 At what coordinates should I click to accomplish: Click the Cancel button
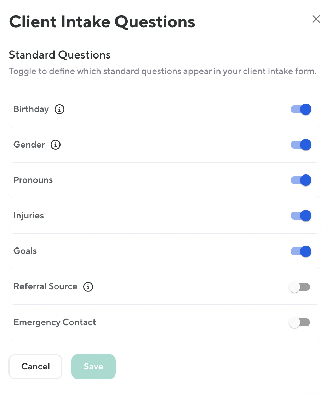pos(35,367)
